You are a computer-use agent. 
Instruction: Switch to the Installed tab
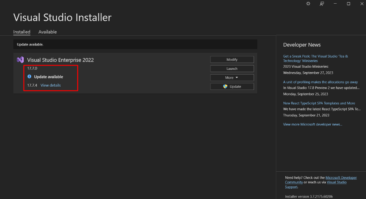click(x=22, y=32)
